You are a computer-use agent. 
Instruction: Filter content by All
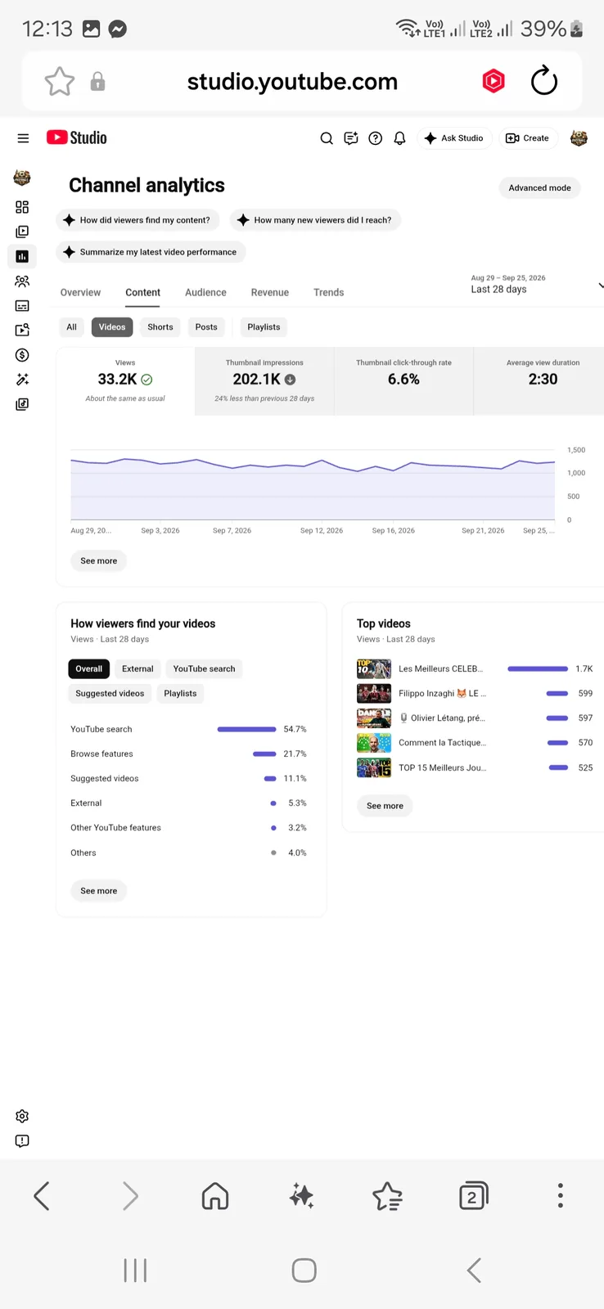coord(71,327)
